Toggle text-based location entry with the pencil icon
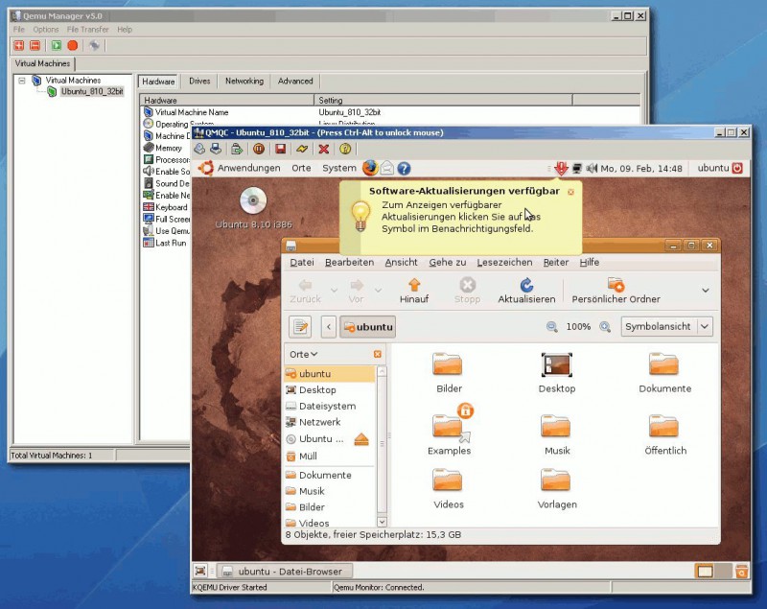767x609 pixels. 300,326
